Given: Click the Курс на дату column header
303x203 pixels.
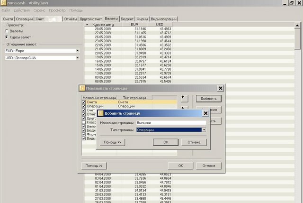Looking at the screenshot, I should point(103,24).
